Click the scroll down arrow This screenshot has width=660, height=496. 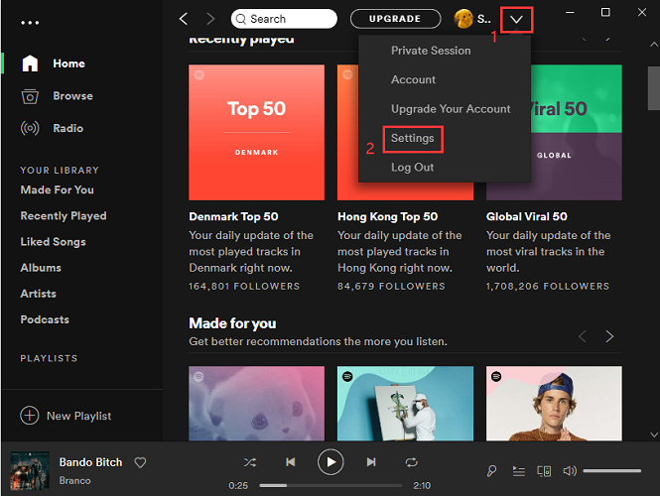pos(654,434)
